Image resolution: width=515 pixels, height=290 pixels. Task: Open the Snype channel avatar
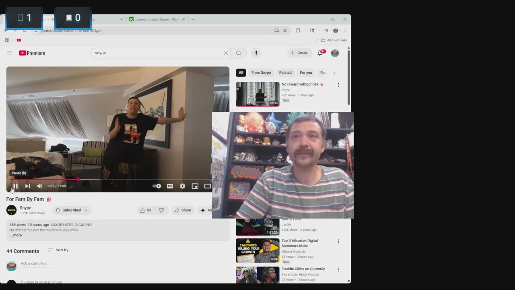point(11,210)
